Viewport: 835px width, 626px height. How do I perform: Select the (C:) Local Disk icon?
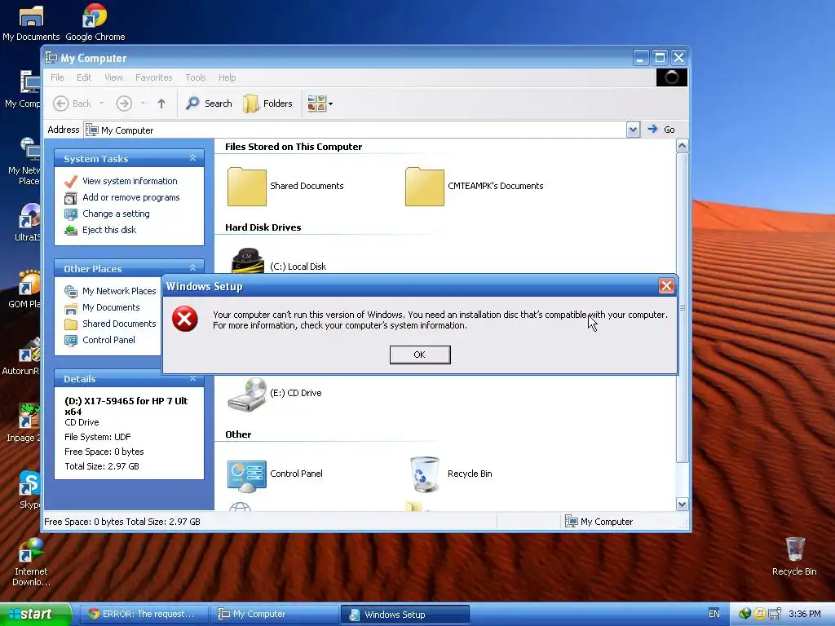tap(248, 262)
